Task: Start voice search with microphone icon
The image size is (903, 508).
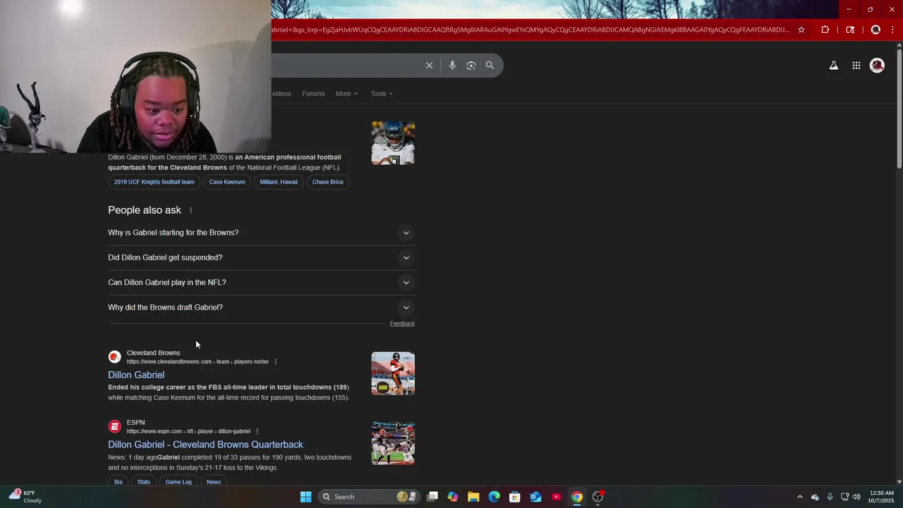Action: 452,66
